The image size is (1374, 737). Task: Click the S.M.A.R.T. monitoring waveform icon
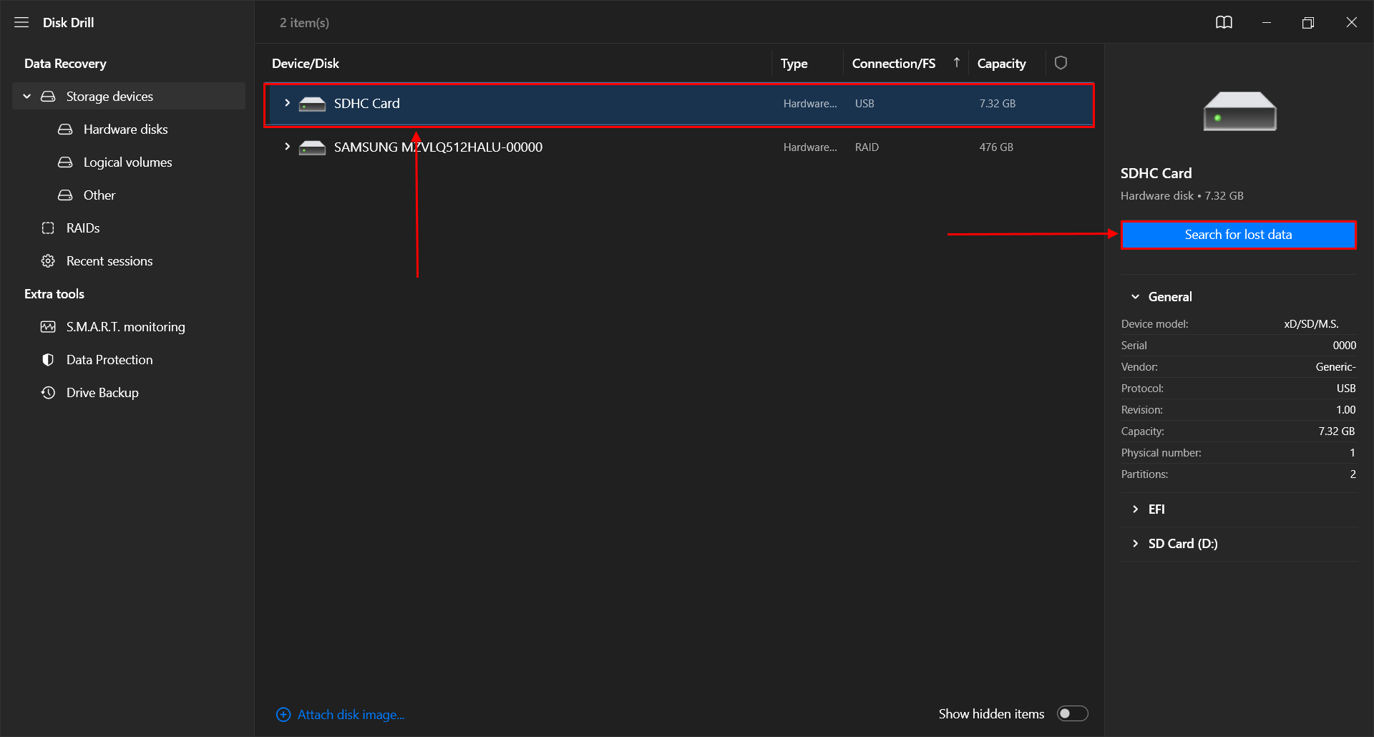coord(48,326)
